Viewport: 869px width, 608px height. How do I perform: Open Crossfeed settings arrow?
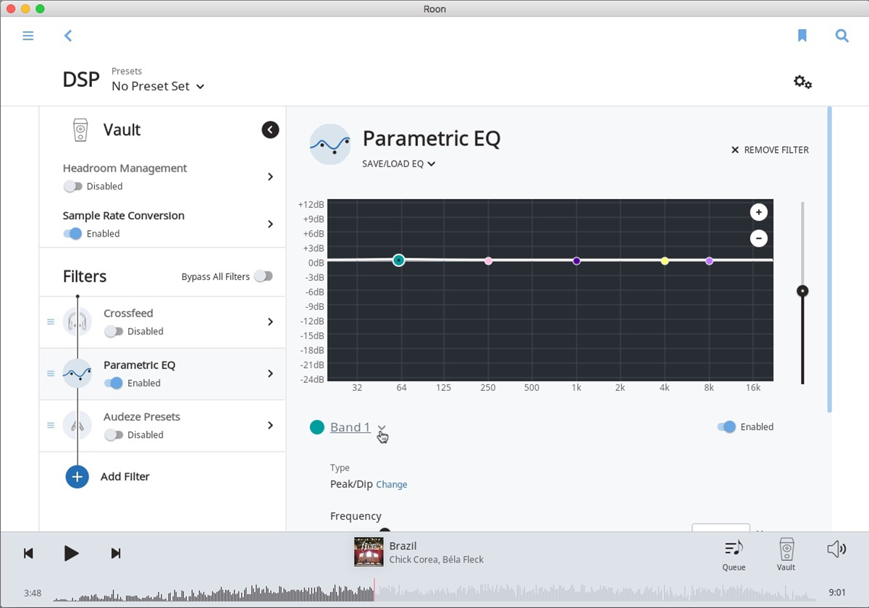pyautogui.click(x=270, y=321)
